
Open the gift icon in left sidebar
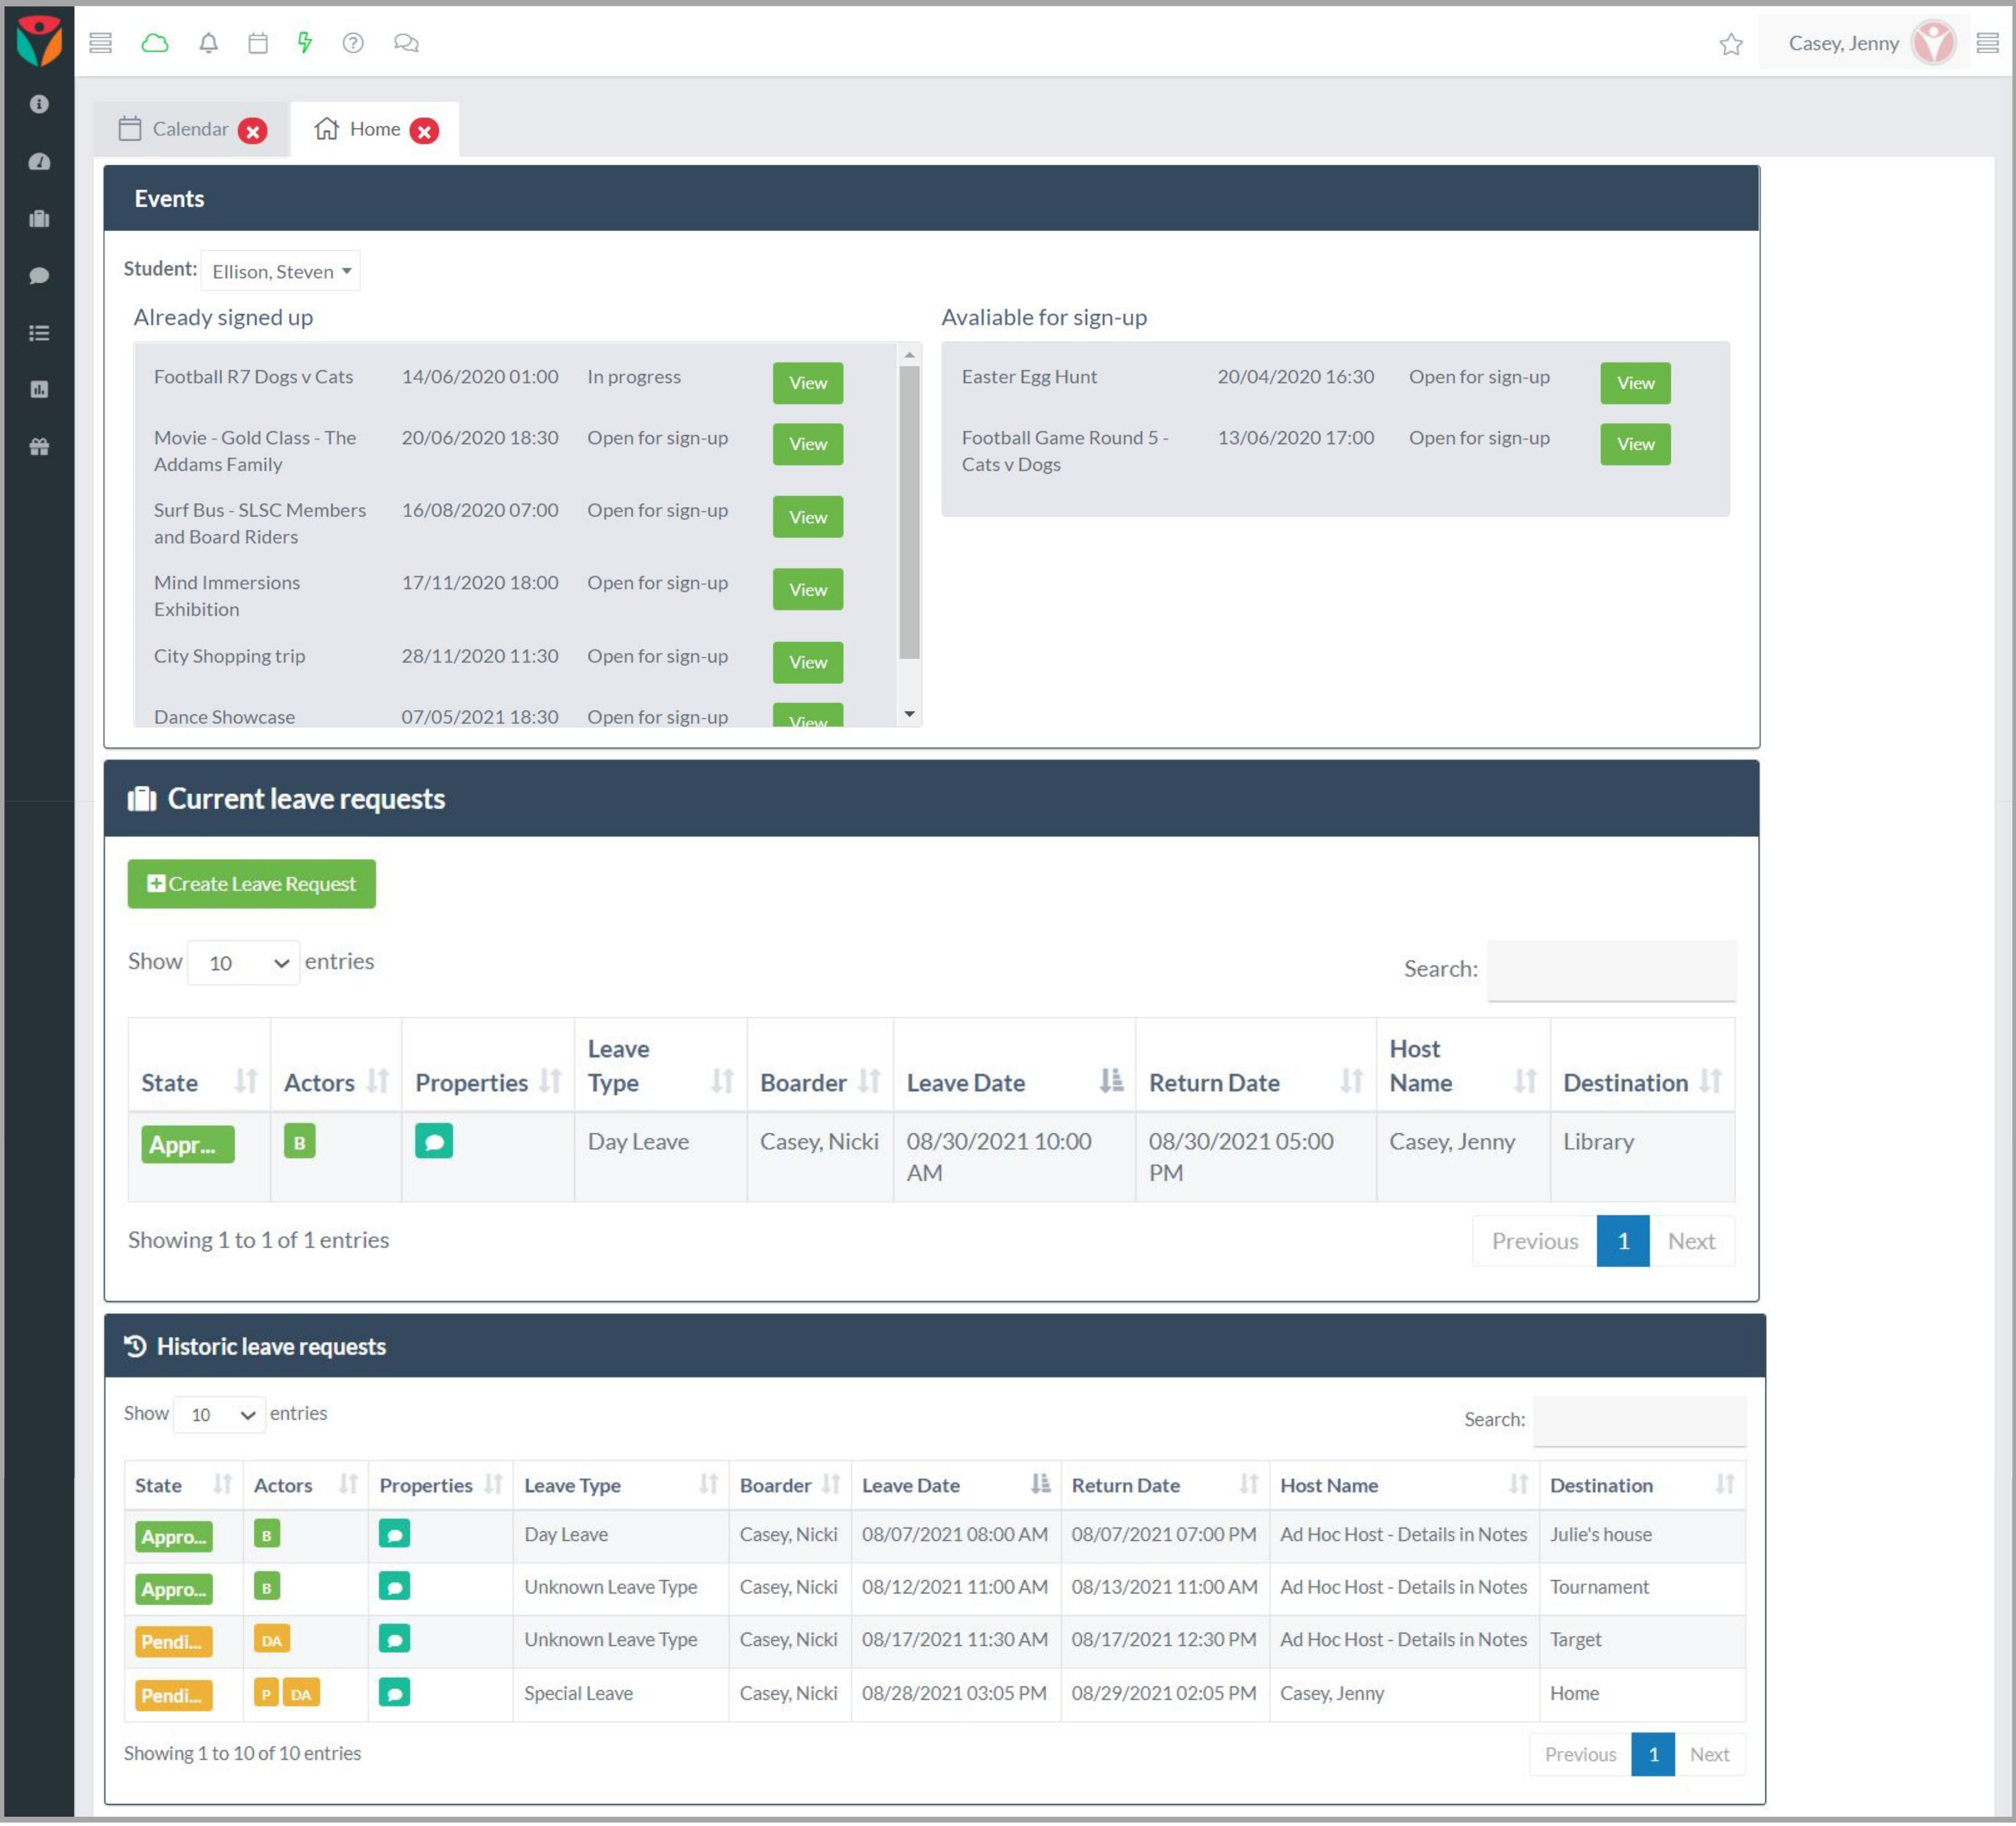click(39, 447)
